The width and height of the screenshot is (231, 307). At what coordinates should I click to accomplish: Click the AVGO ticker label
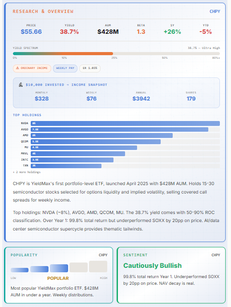click(24, 129)
